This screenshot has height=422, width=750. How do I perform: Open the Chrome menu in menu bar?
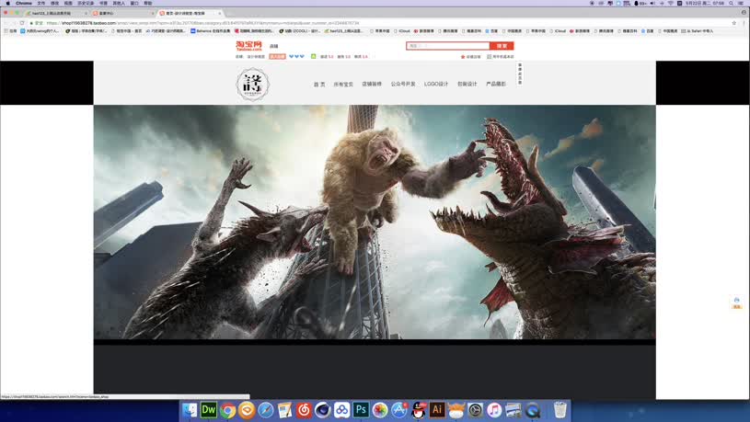pos(23,3)
